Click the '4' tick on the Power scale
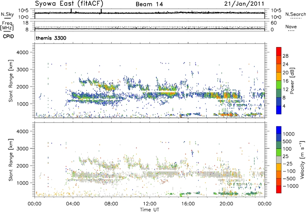The width and height of the screenshot is (306, 212). point(284,106)
